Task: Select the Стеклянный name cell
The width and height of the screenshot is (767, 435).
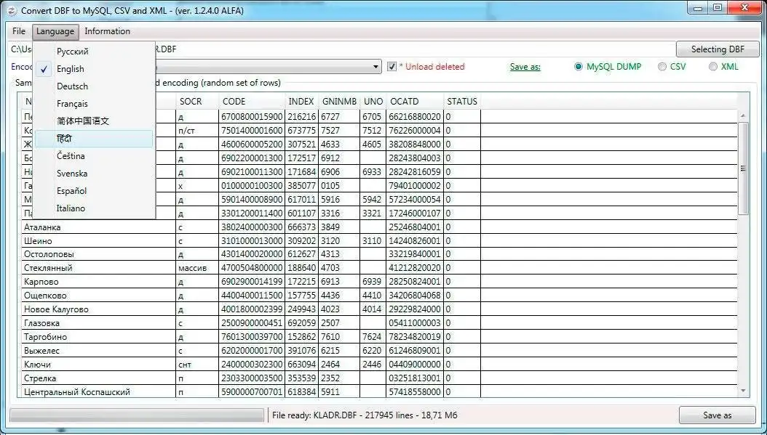Action: point(98,268)
